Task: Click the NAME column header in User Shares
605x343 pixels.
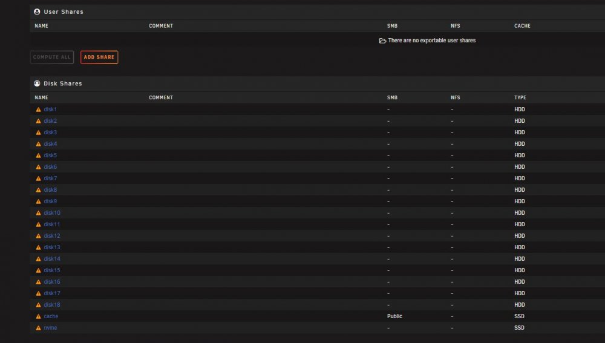Action: [x=41, y=26]
